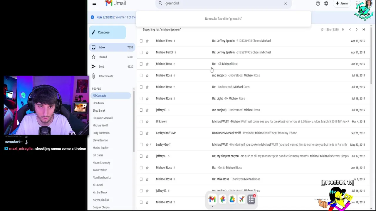376x211 pixels.
Task: Star the Michael Ferrol email
Action: (147, 52)
